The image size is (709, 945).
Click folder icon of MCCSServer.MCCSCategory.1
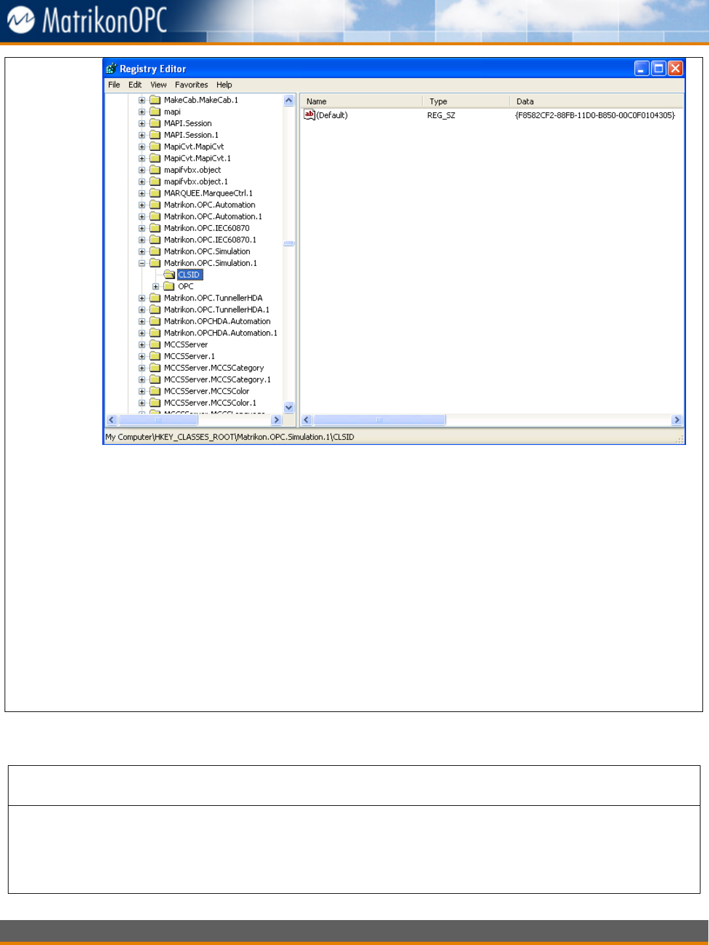point(155,380)
